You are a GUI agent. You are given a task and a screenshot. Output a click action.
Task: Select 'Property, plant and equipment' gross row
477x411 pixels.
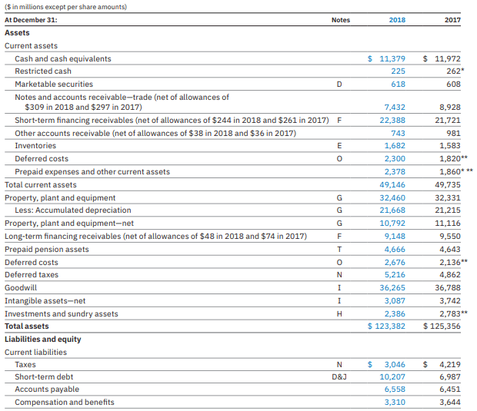[x=60, y=198]
